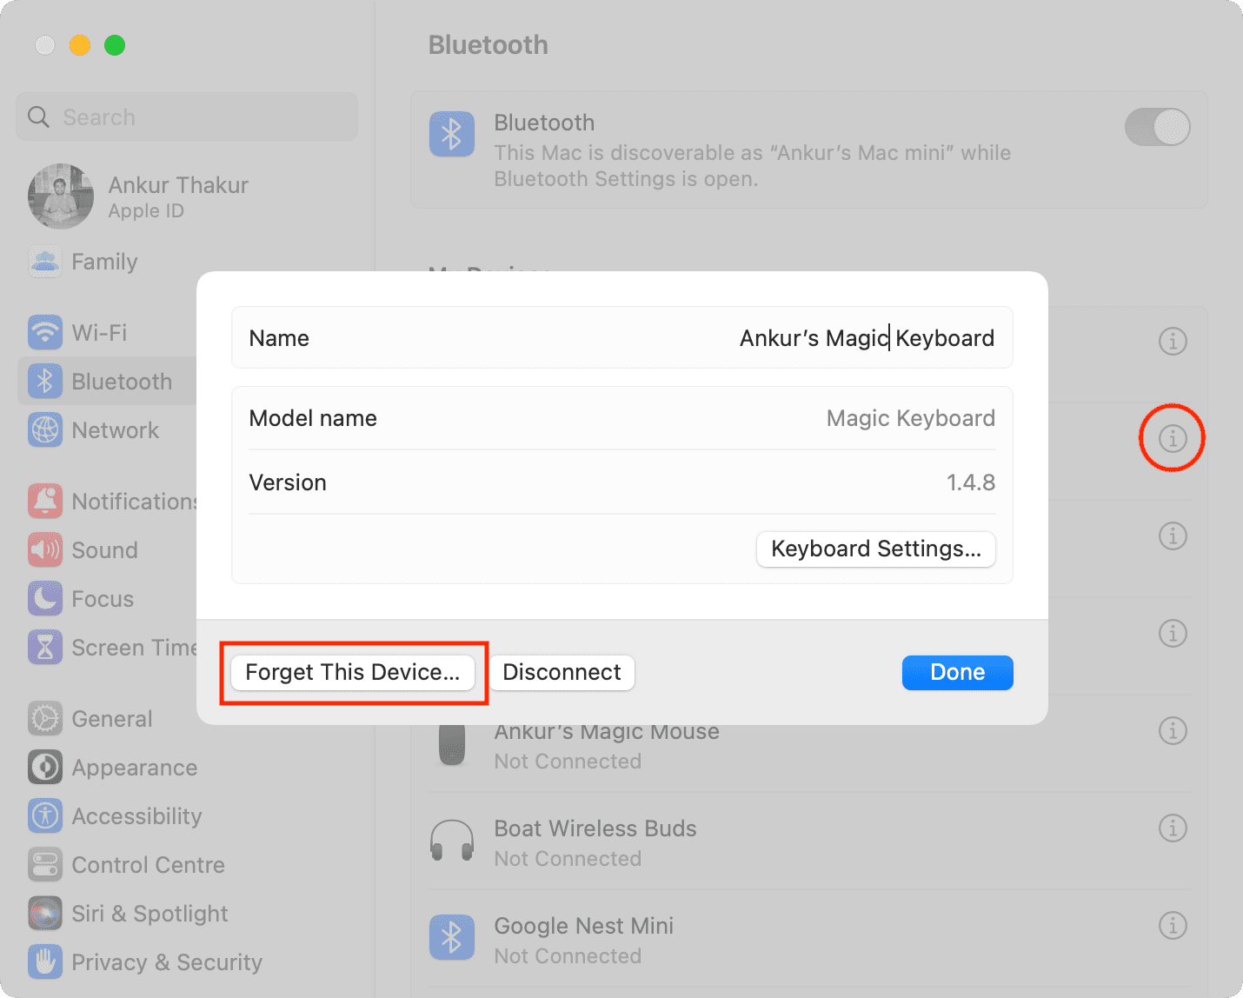Toggle the Bluetooth switch
Viewport: 1243px width, 998px height.
click(x=1157, y=127)
